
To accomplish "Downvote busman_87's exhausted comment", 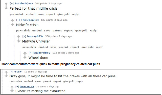I will (x=12, y=91).
